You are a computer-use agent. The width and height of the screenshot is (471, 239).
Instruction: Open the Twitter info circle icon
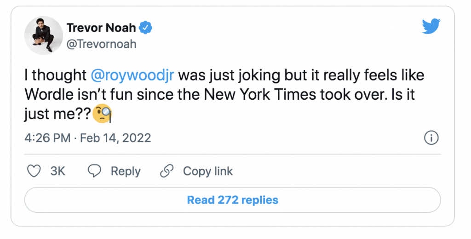[431, 138]
